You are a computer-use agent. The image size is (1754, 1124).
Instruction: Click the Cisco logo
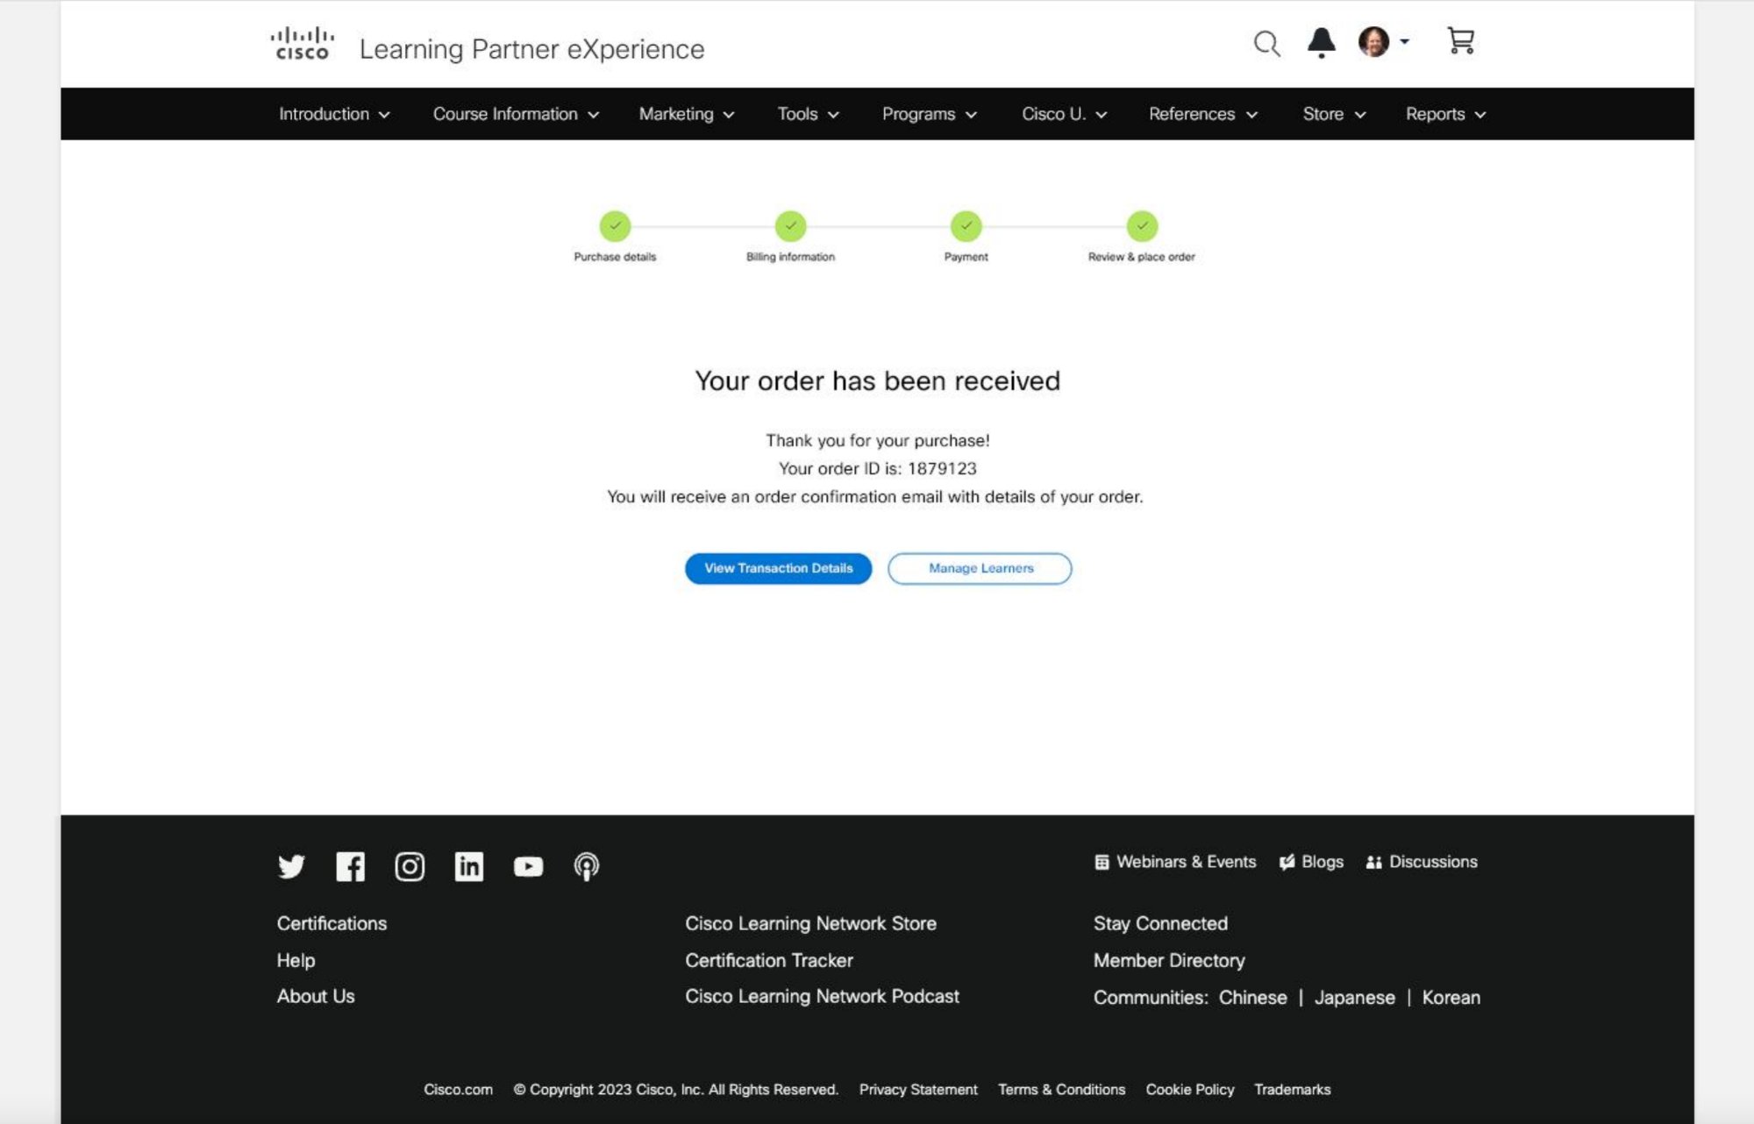click(302, 44)
